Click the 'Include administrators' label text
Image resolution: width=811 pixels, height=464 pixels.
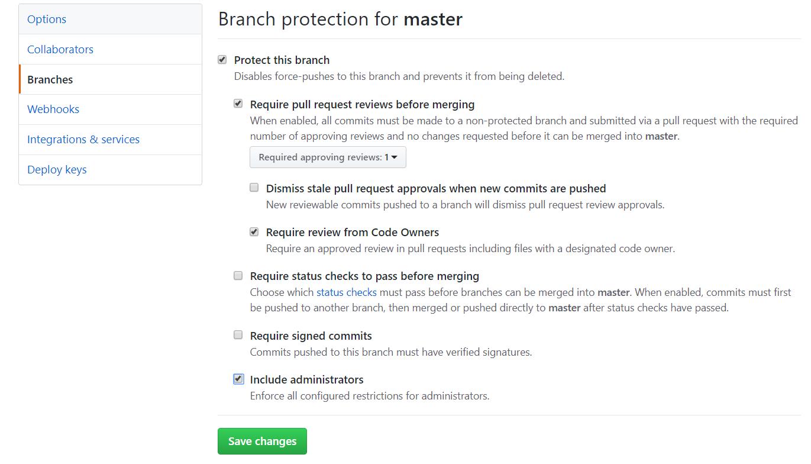[x=306, y=379]
